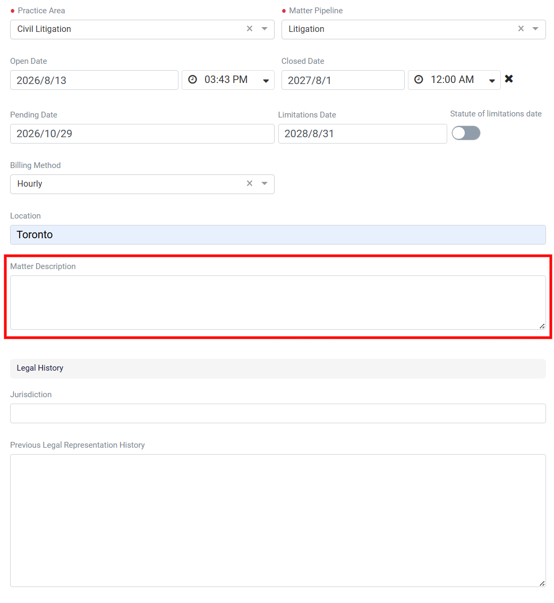The height and width of the screenshot is (603, 554).
Task: Click Matter Description resize handle
Action: pyautogui.click(x=542, y=326)
